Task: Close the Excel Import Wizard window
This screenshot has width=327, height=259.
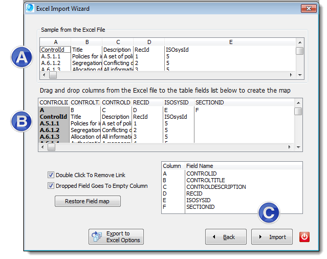Action: click(x=309, y=8)
